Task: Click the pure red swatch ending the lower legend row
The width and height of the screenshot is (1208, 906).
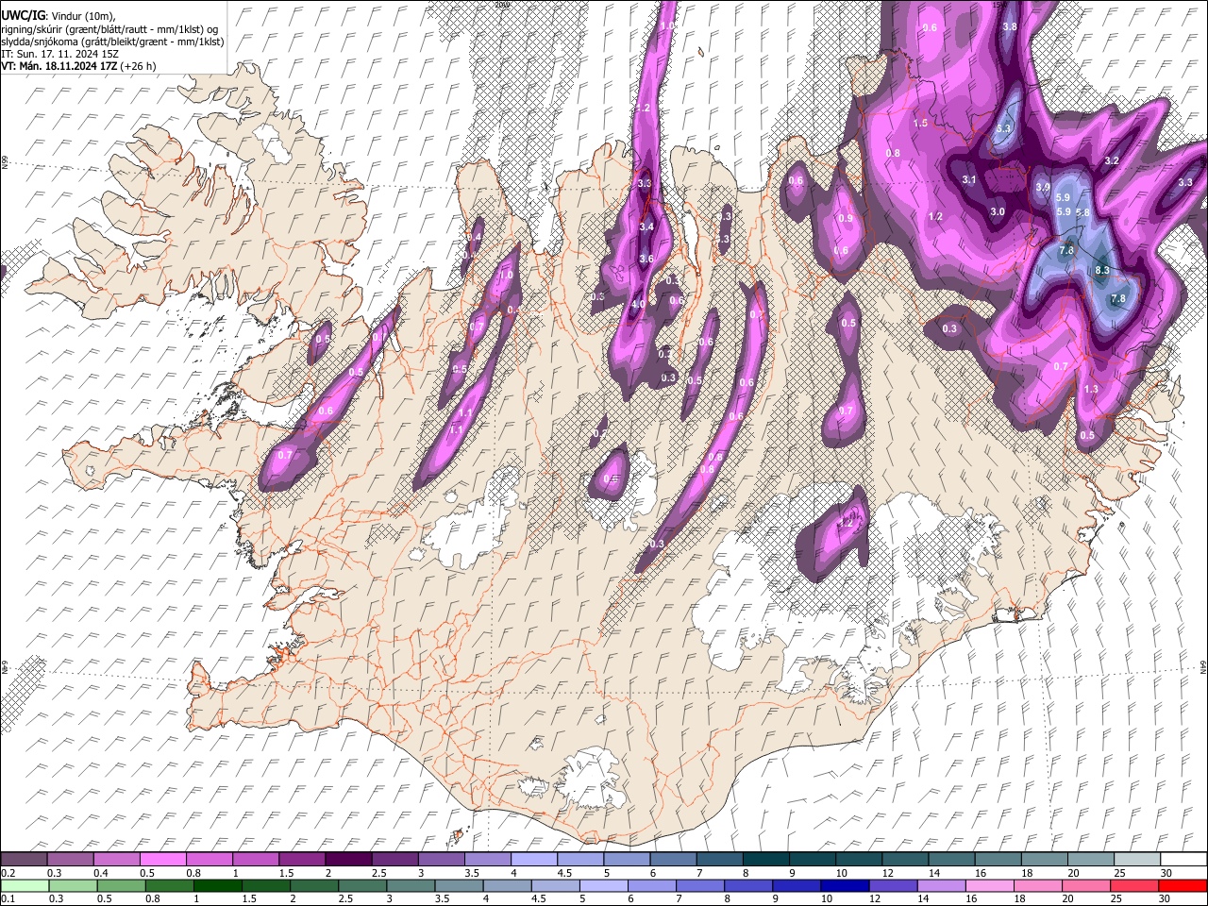Action: click(1183, 885)
